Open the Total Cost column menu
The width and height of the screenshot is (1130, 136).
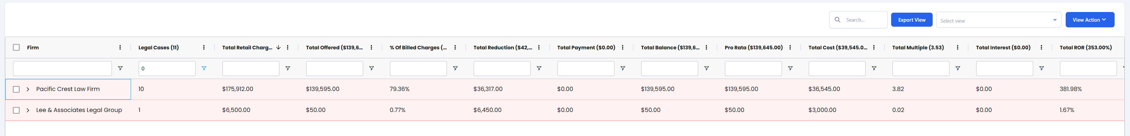(x=874, y=48)
